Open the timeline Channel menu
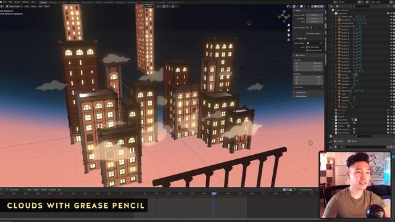 [52, 189]
